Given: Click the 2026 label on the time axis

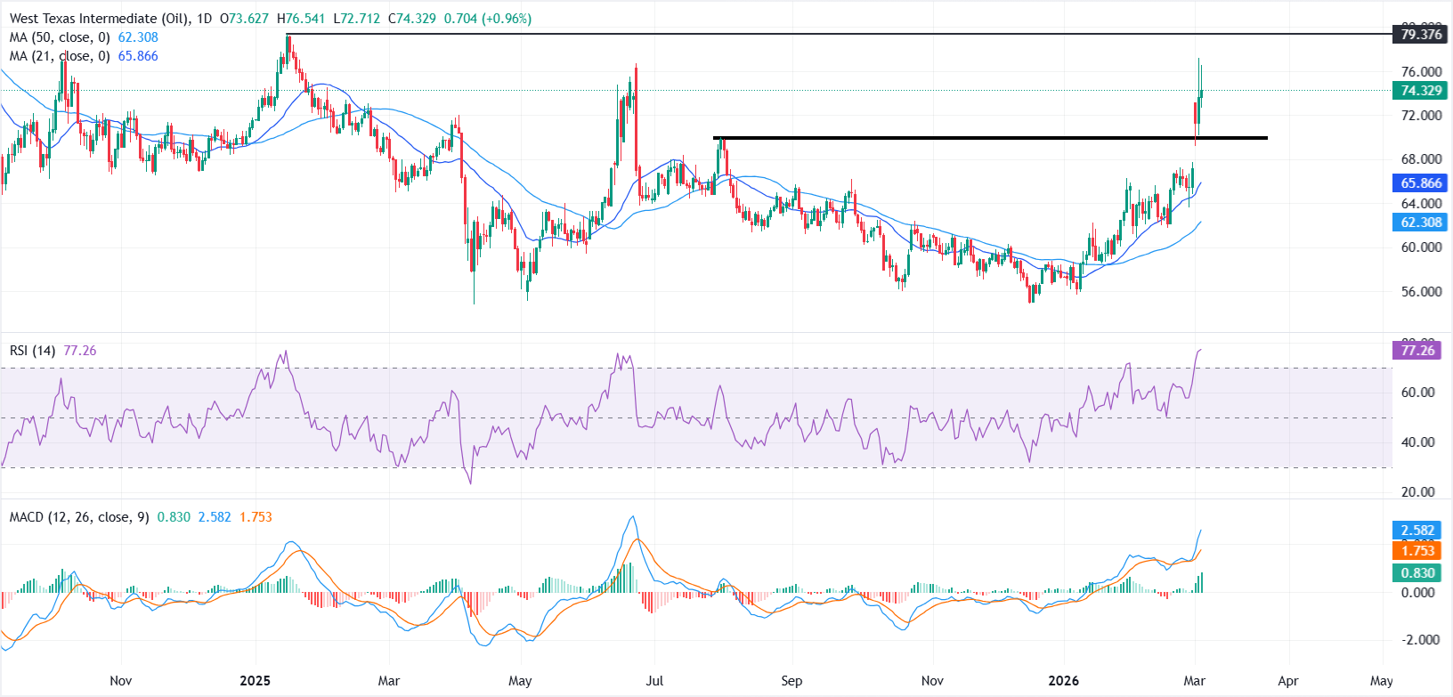Looking at the screenshot, I should (x=1063, y=681).
